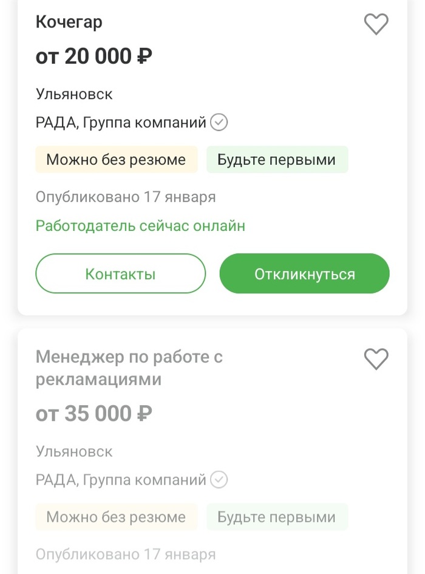Tap the verified checkmark in the Кочегар card
Viewport: 425px width, 574px height.
(x=219, y=123)
